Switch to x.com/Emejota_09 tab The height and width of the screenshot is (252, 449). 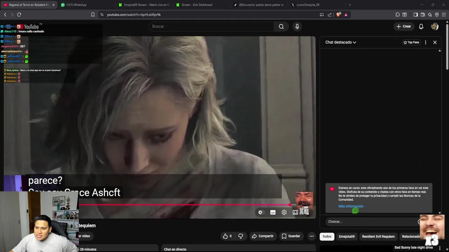316,5
